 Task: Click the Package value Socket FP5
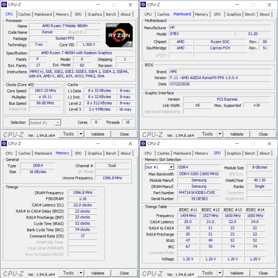[x=65, y=38]
